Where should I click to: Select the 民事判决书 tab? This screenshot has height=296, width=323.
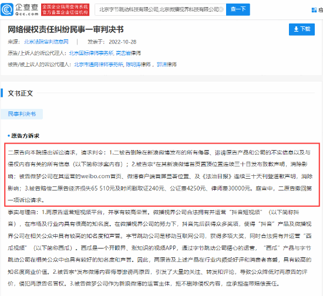[x=22, y=114]
